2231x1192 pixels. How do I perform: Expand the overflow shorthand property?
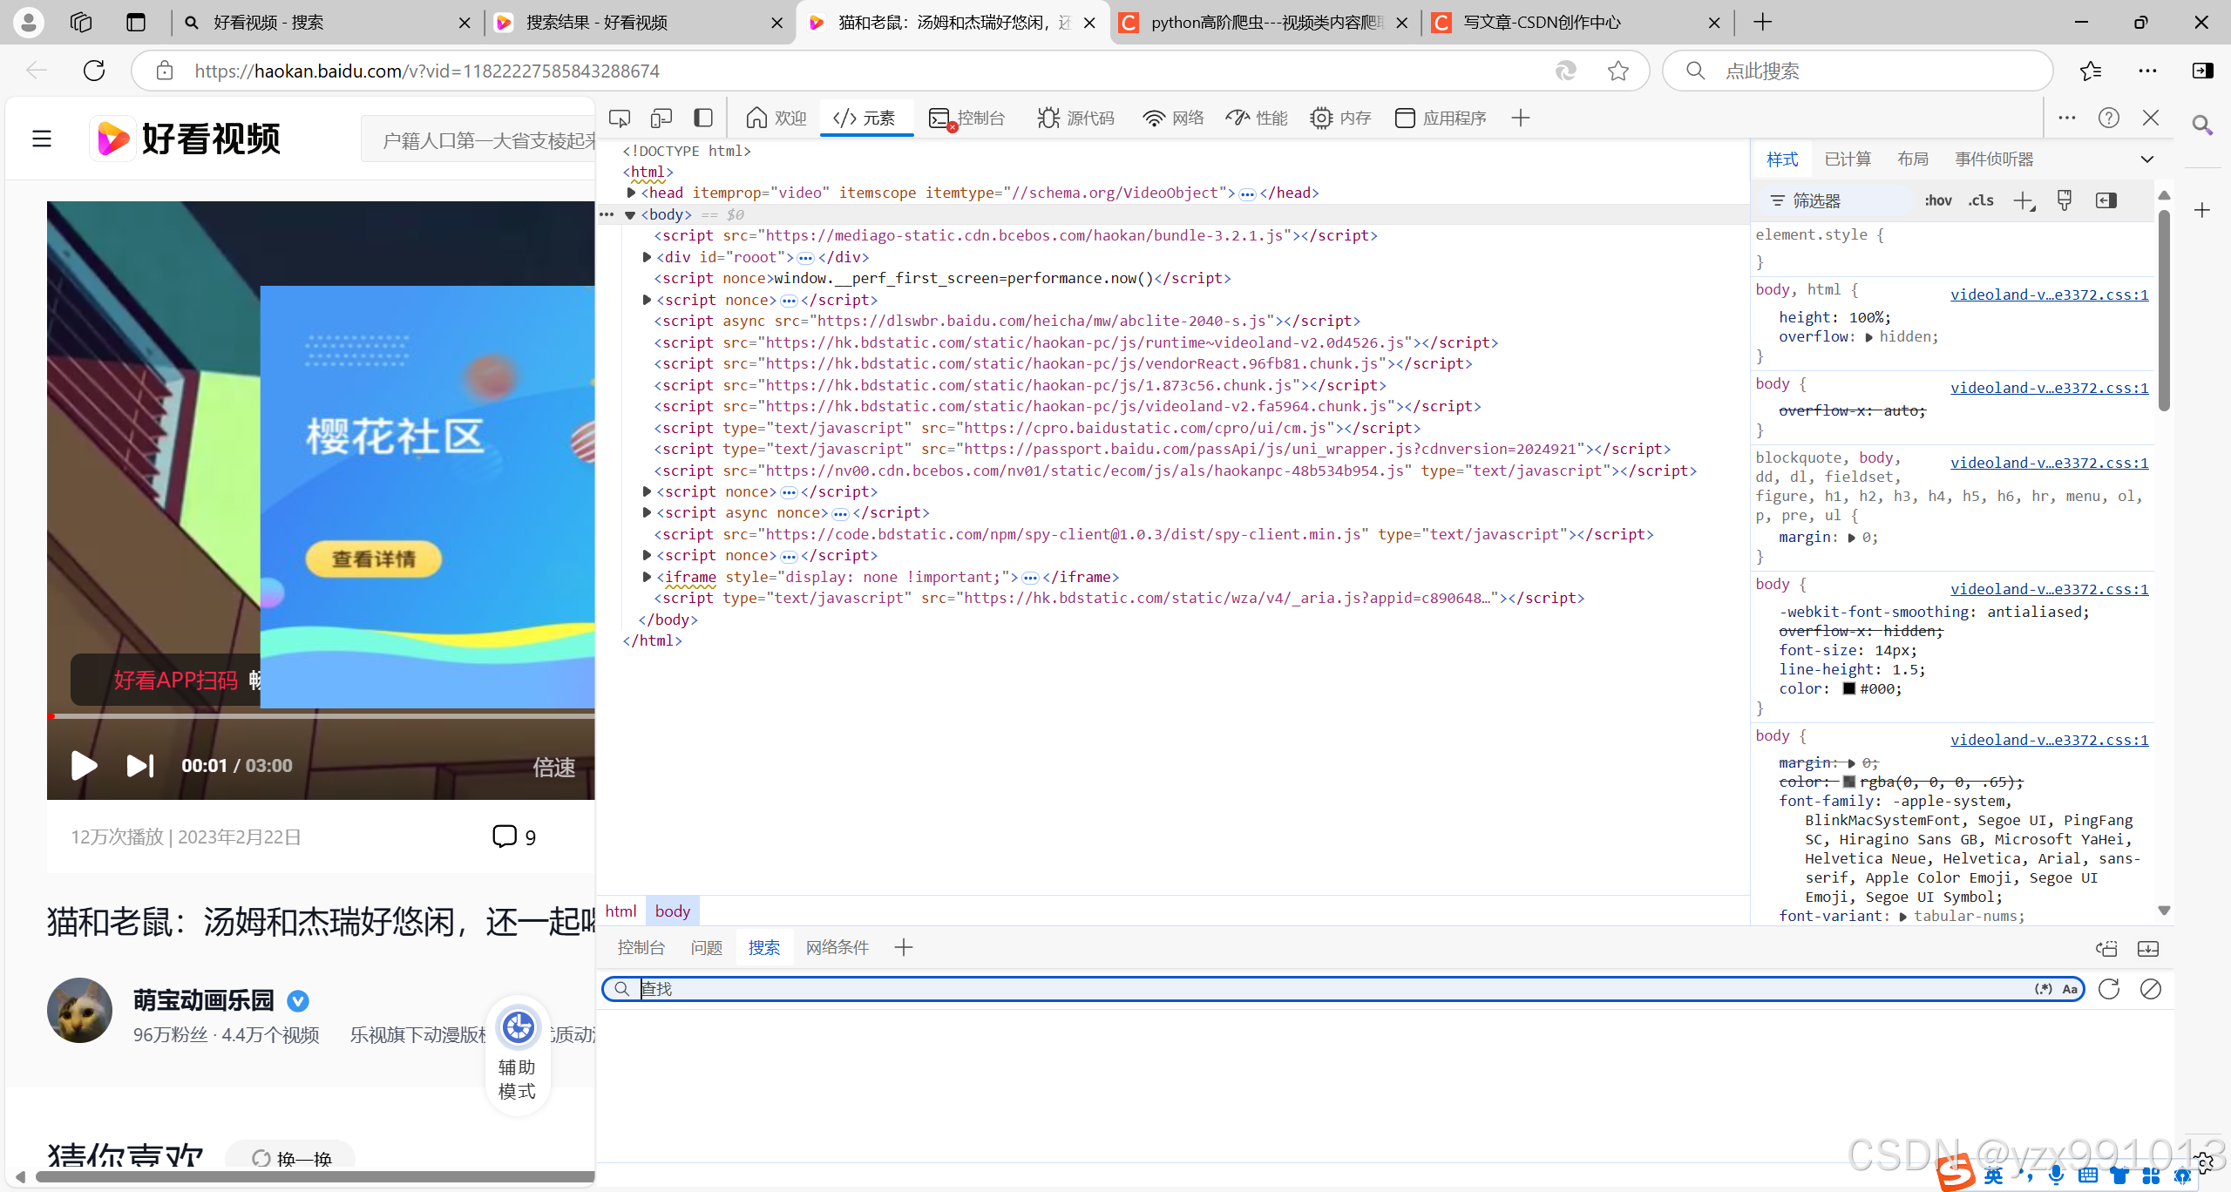coord(1869,337)
